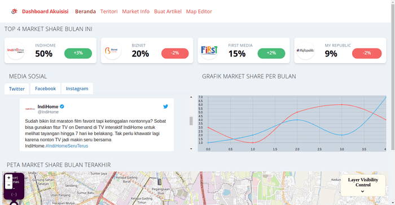Select Buat Artikel in navigation

(x=168, y=11)
